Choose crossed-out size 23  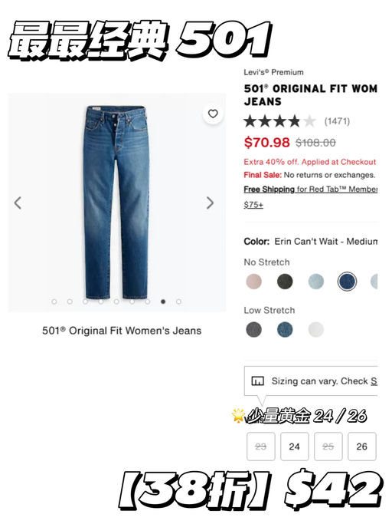coord(261,447)
